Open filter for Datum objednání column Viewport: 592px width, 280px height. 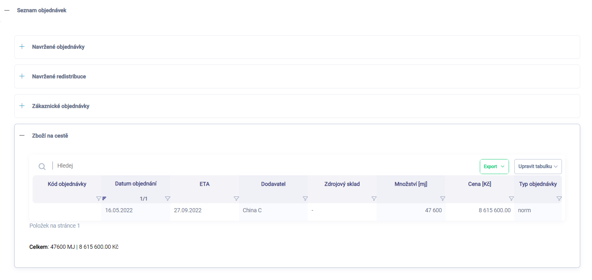click(x=168, y=198)
